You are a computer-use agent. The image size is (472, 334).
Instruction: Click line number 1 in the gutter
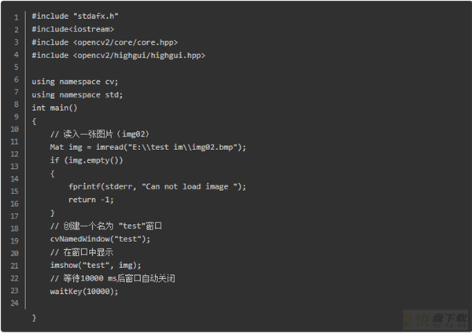coord(17,17)
